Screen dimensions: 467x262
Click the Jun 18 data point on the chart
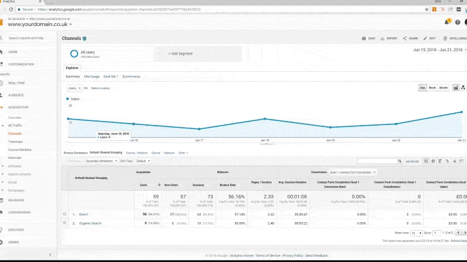click(x=265, y=118)
